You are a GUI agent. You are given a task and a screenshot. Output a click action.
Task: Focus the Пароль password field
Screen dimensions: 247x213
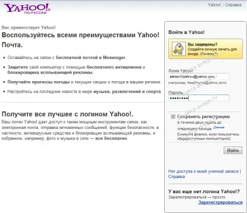tap(199, 98)
